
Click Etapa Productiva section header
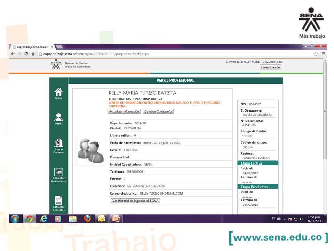pos(258,187)
